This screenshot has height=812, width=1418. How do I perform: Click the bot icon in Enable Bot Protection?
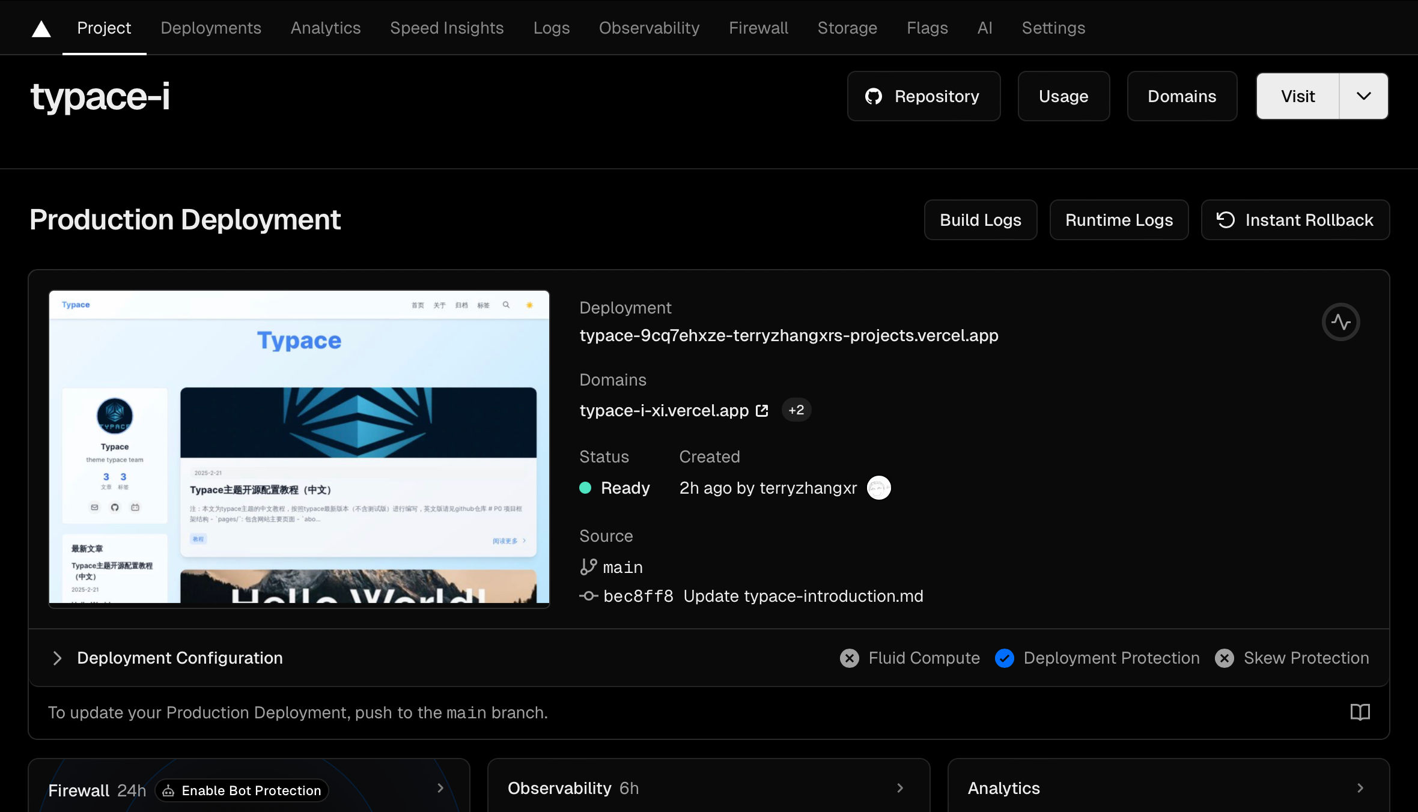[x=169, y=791]
